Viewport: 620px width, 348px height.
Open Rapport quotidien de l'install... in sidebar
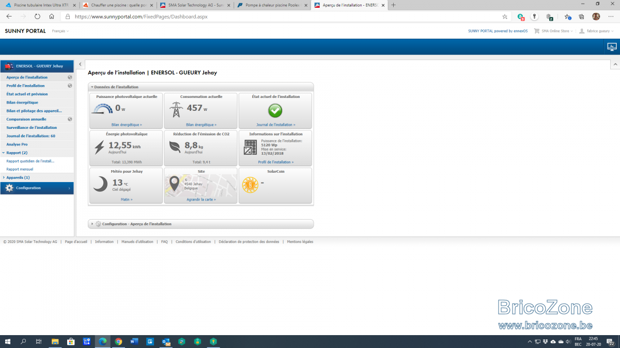(x=30, y=161)
